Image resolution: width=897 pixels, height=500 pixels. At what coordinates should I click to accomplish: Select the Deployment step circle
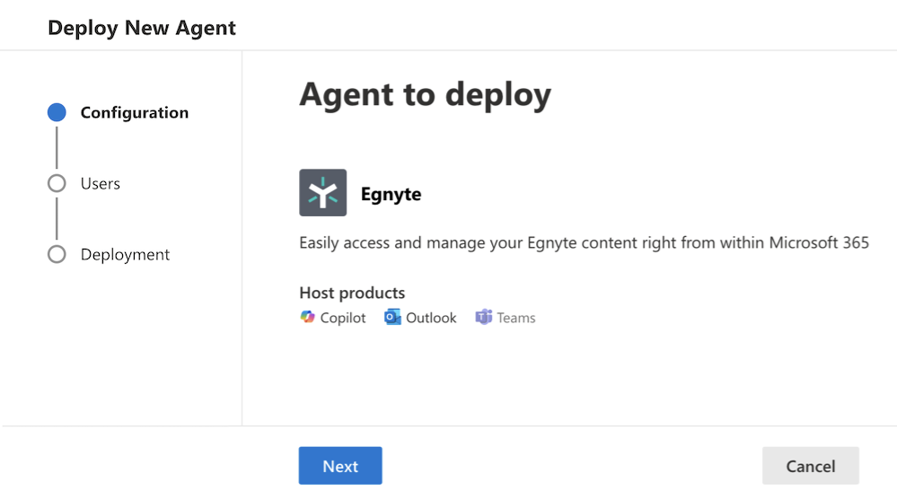[x=57, y=254]
